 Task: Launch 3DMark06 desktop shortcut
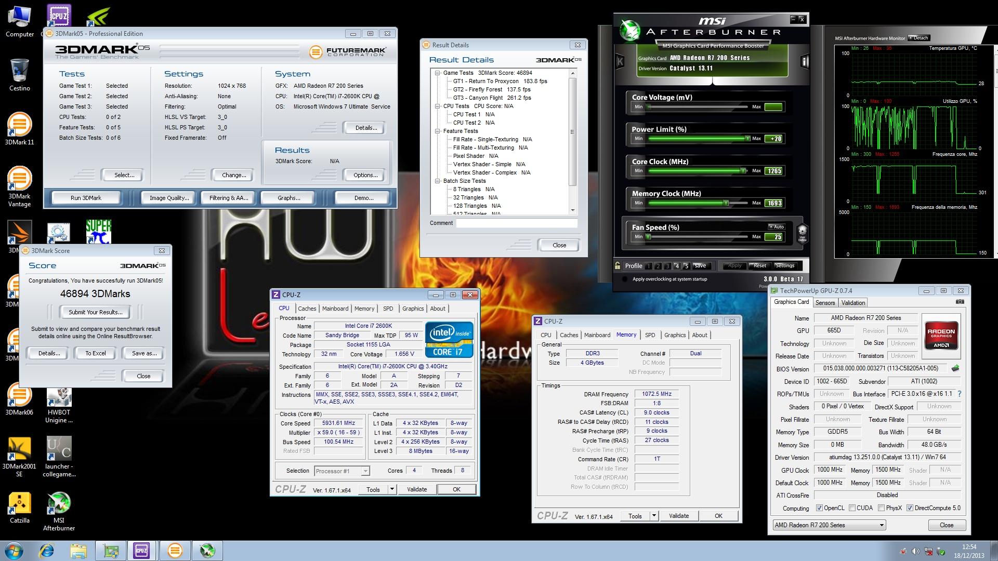[19, 398]
